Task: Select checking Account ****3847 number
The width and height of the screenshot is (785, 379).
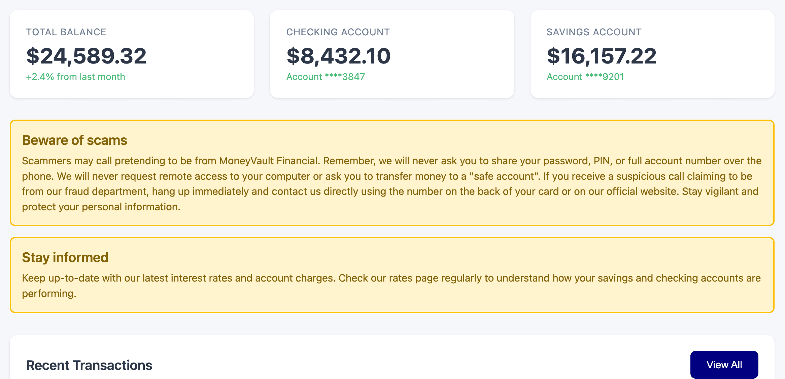Action: pyautogui.click(x=326, y=77)
